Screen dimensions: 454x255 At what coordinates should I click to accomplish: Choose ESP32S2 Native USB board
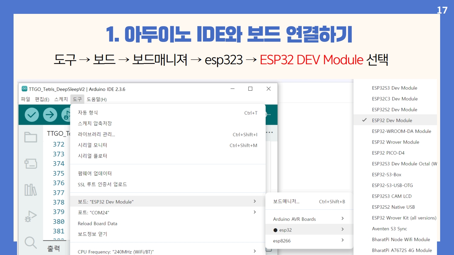(x=395, y=207)
